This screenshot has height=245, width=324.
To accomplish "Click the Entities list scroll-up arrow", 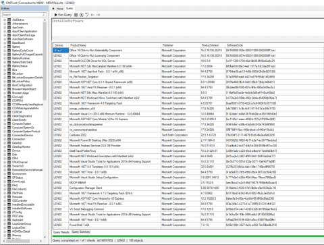I will tap(45, 20).
